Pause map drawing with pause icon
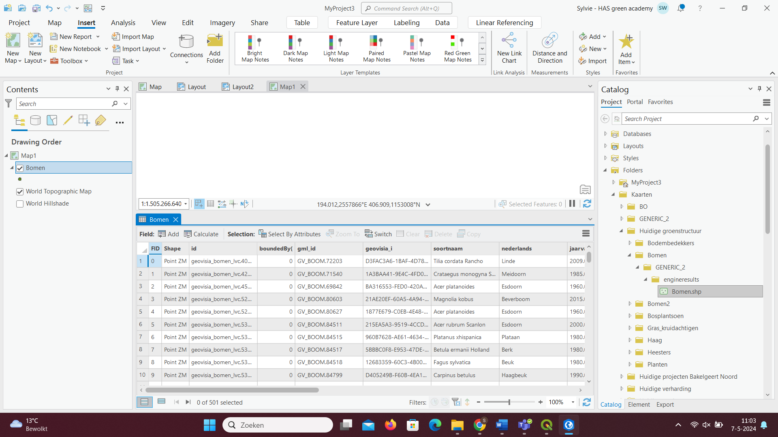The width and height of the screenshot is (778, 437). pos(572,204)
